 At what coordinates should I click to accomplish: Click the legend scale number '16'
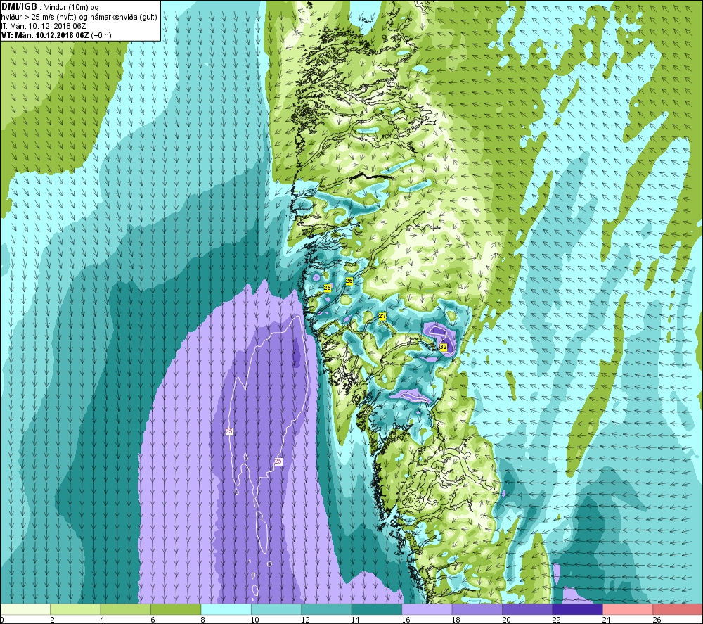pos(406,620)
